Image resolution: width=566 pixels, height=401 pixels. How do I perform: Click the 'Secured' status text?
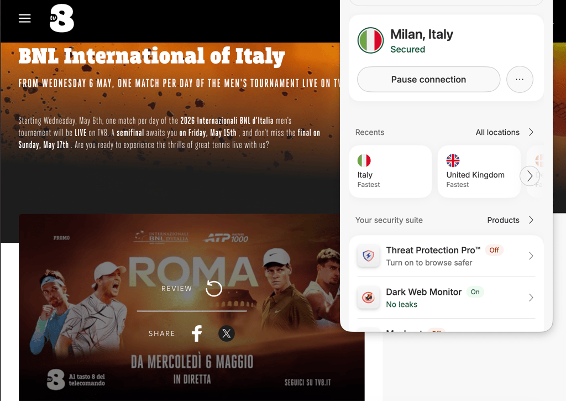[x=407, y=49]
